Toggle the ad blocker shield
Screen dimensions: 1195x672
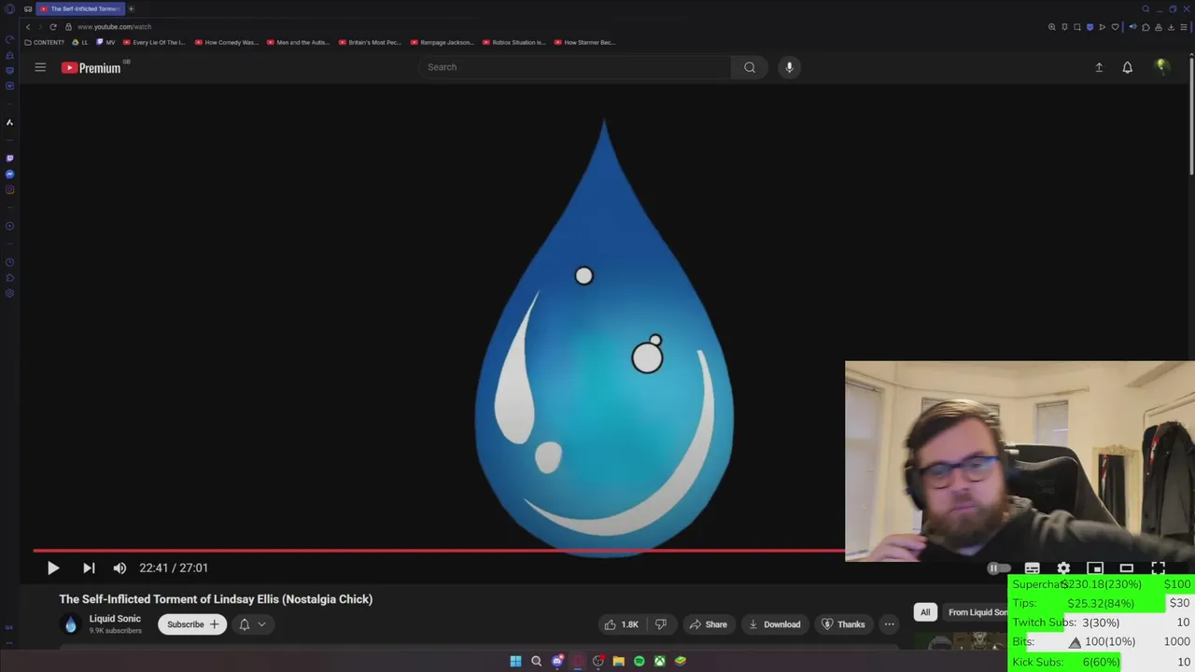1090,27
